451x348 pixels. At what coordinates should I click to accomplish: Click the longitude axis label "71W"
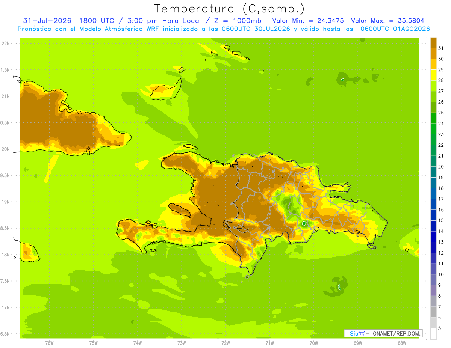(269, 343)
